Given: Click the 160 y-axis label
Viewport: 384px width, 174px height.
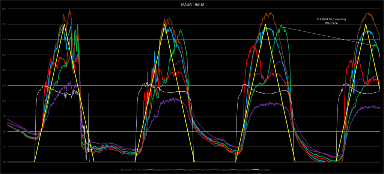Looking at the screenshot, I should (x=4, y=9).
